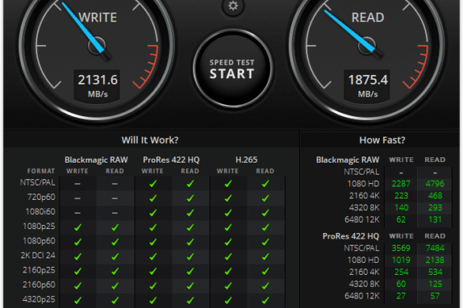Click Blackmagic RAW 2160 4K read value 468
This screenshot has width=463, height=308.
pyautogui.click(x=435, y=196)
